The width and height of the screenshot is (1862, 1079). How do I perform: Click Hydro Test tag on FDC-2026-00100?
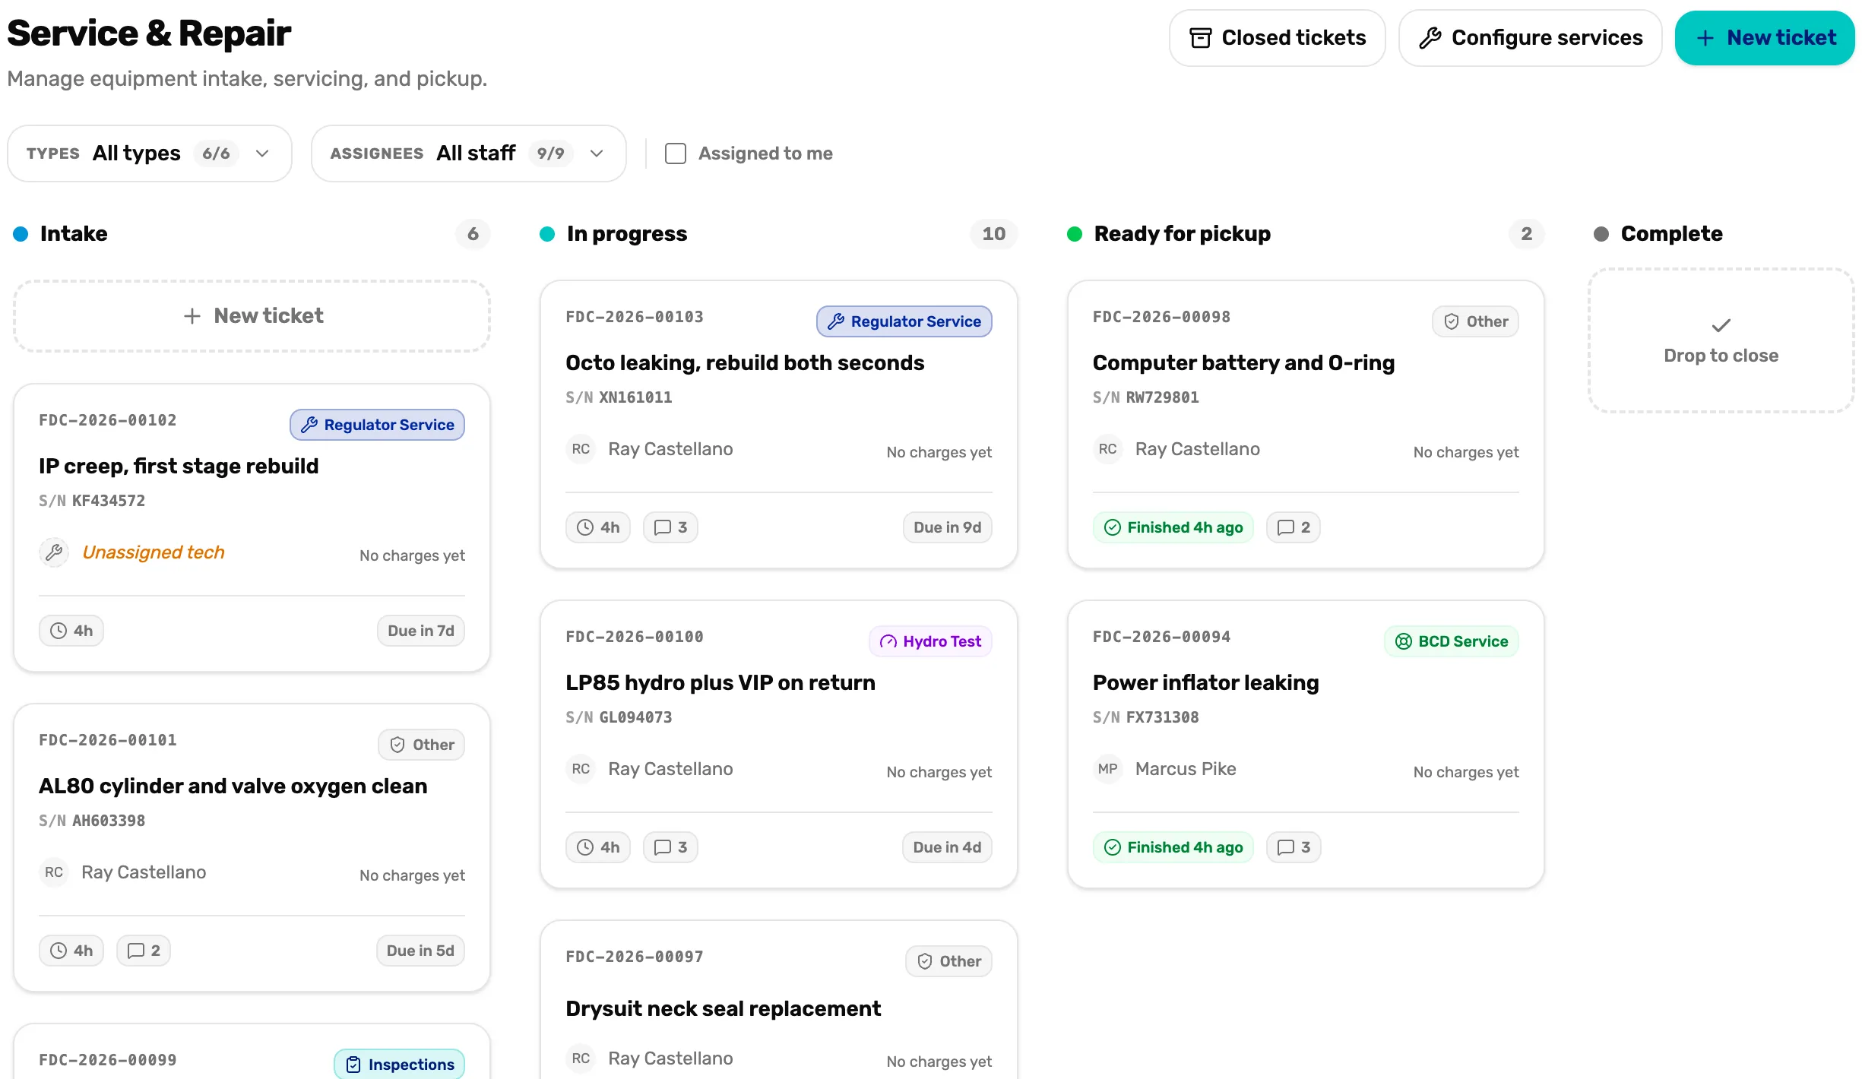pyautogui.click(x=930, y=641)
